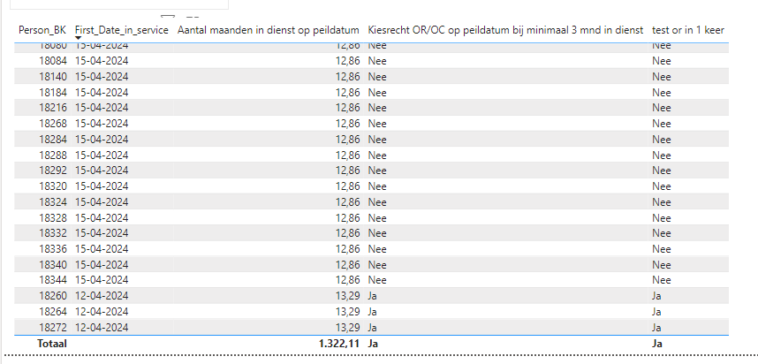Select Person_BK cell 18320
Viewport: 758px width, 364px height.
53,186
